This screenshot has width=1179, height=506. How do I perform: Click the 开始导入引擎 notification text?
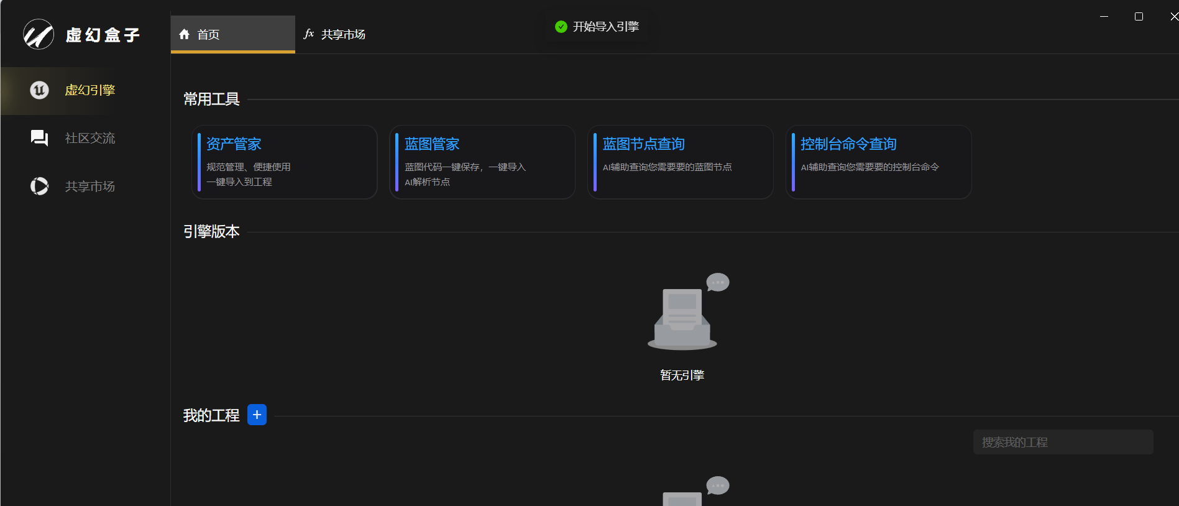(x=606, y=27)
